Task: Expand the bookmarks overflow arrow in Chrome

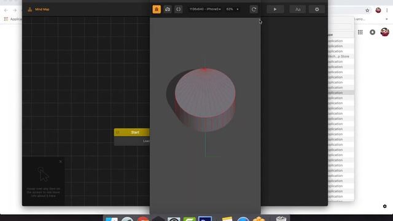Action: [x=386, y=19]
